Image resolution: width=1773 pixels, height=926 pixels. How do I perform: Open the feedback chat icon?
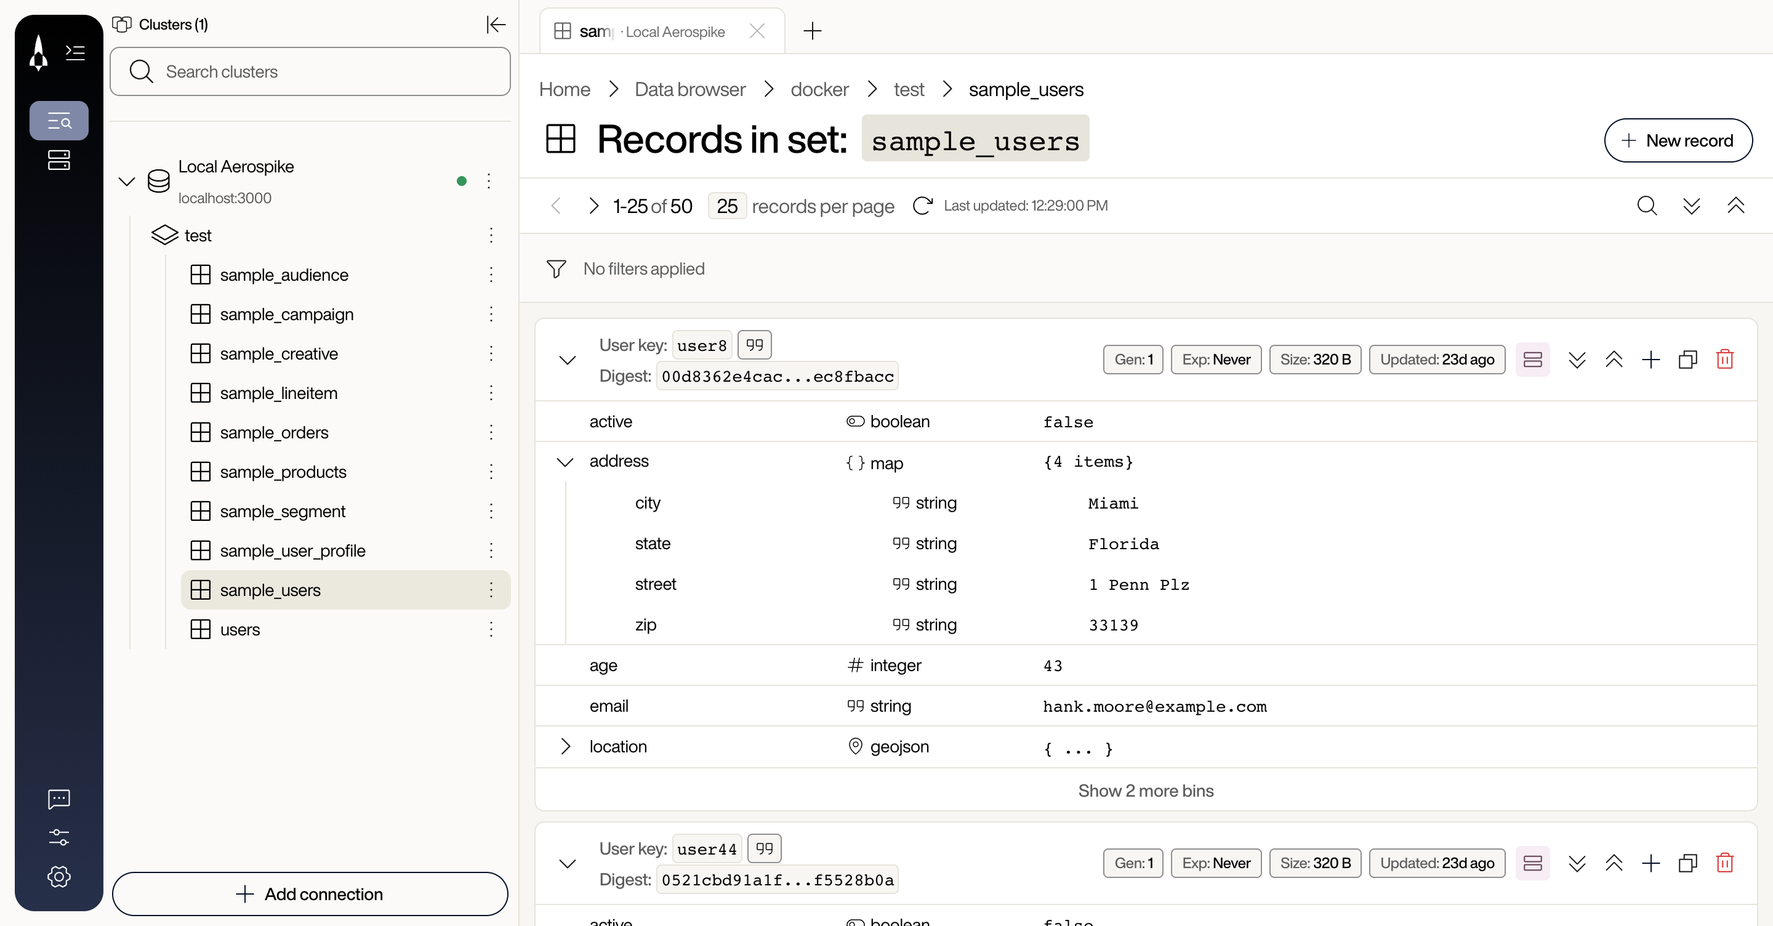coord(59,799)
